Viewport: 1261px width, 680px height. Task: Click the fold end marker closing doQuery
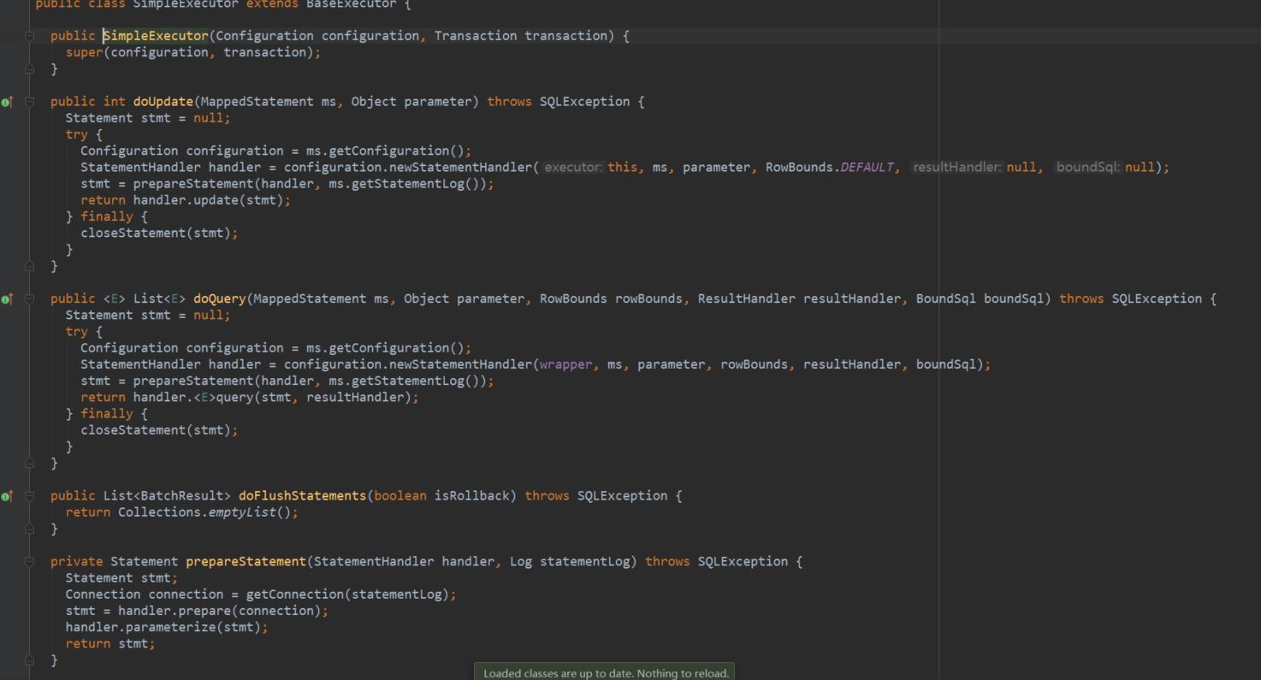(x=29, y=463)
